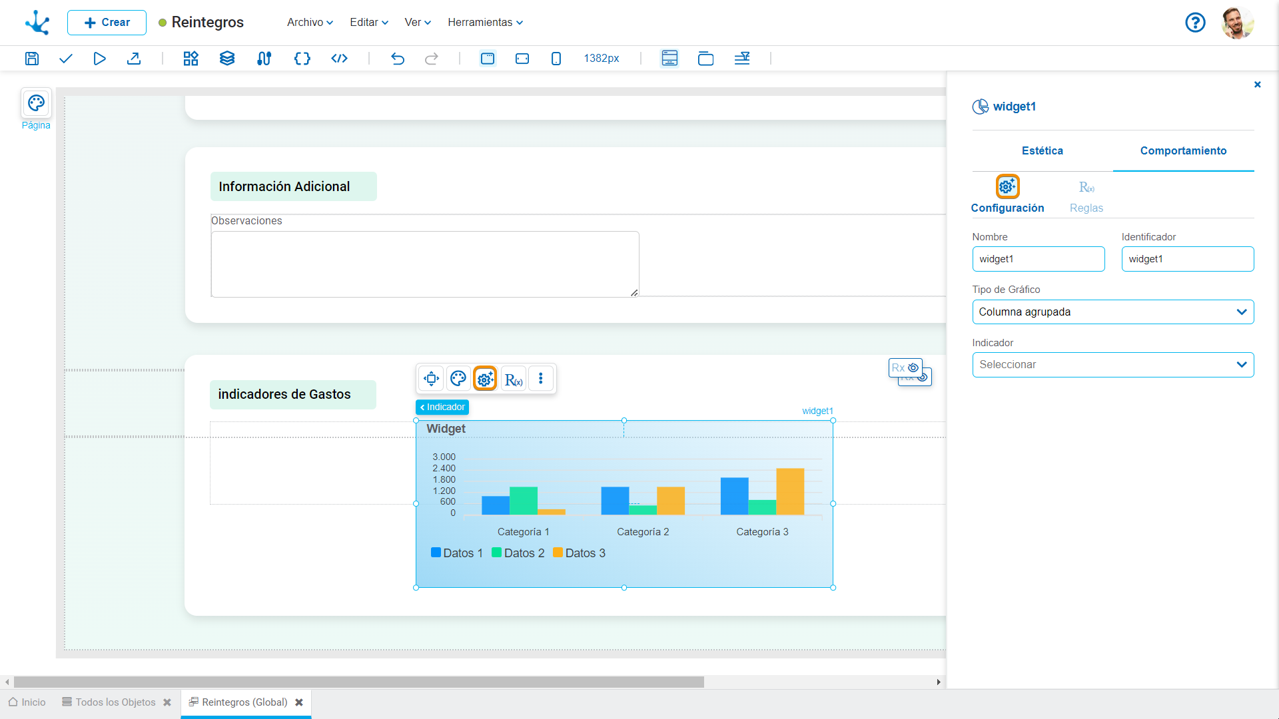Screen dimensions: 1279x719
Task: Toggle the properties panel layout icon
Action: coord(669,59)
